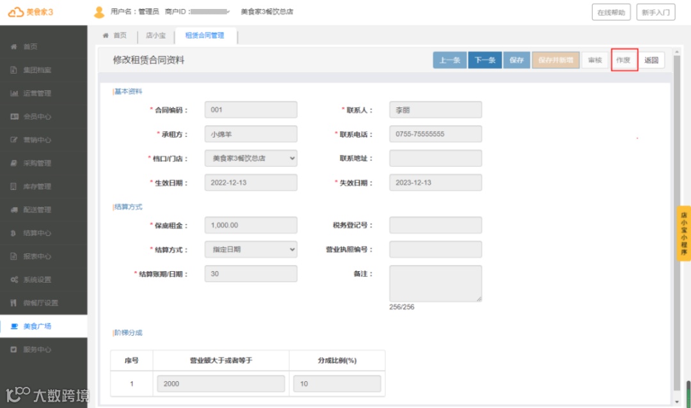Open 首页 in the left sidebar
Screen dimensions: 691x408
click(44, 47)
